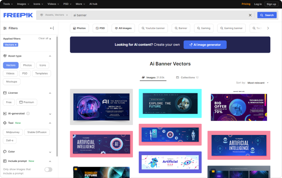Open the Tools menu
This screenshot has width=282, height=178.
tap(8, 4)
